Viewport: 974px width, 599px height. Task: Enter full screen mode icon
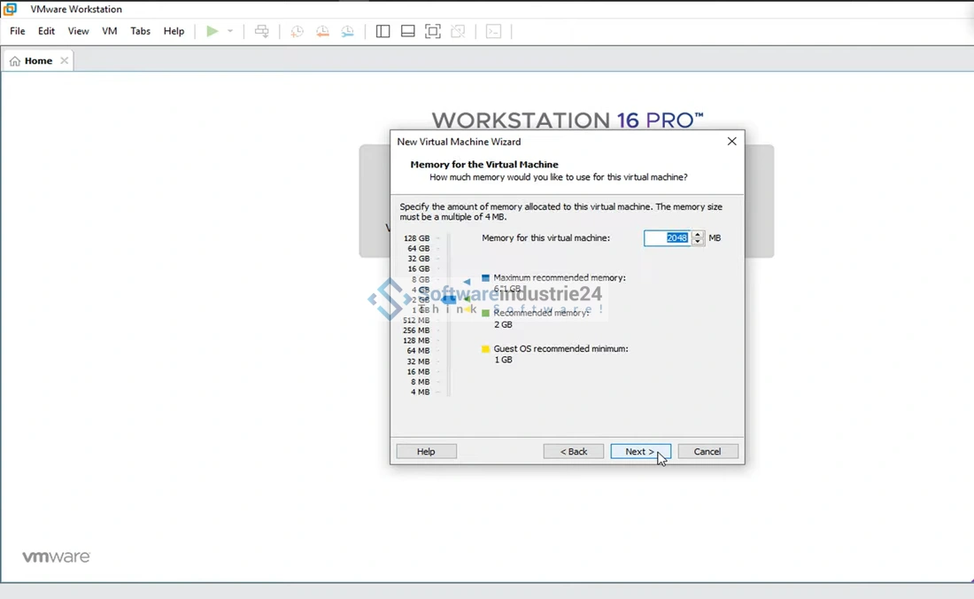click(433, 31)
